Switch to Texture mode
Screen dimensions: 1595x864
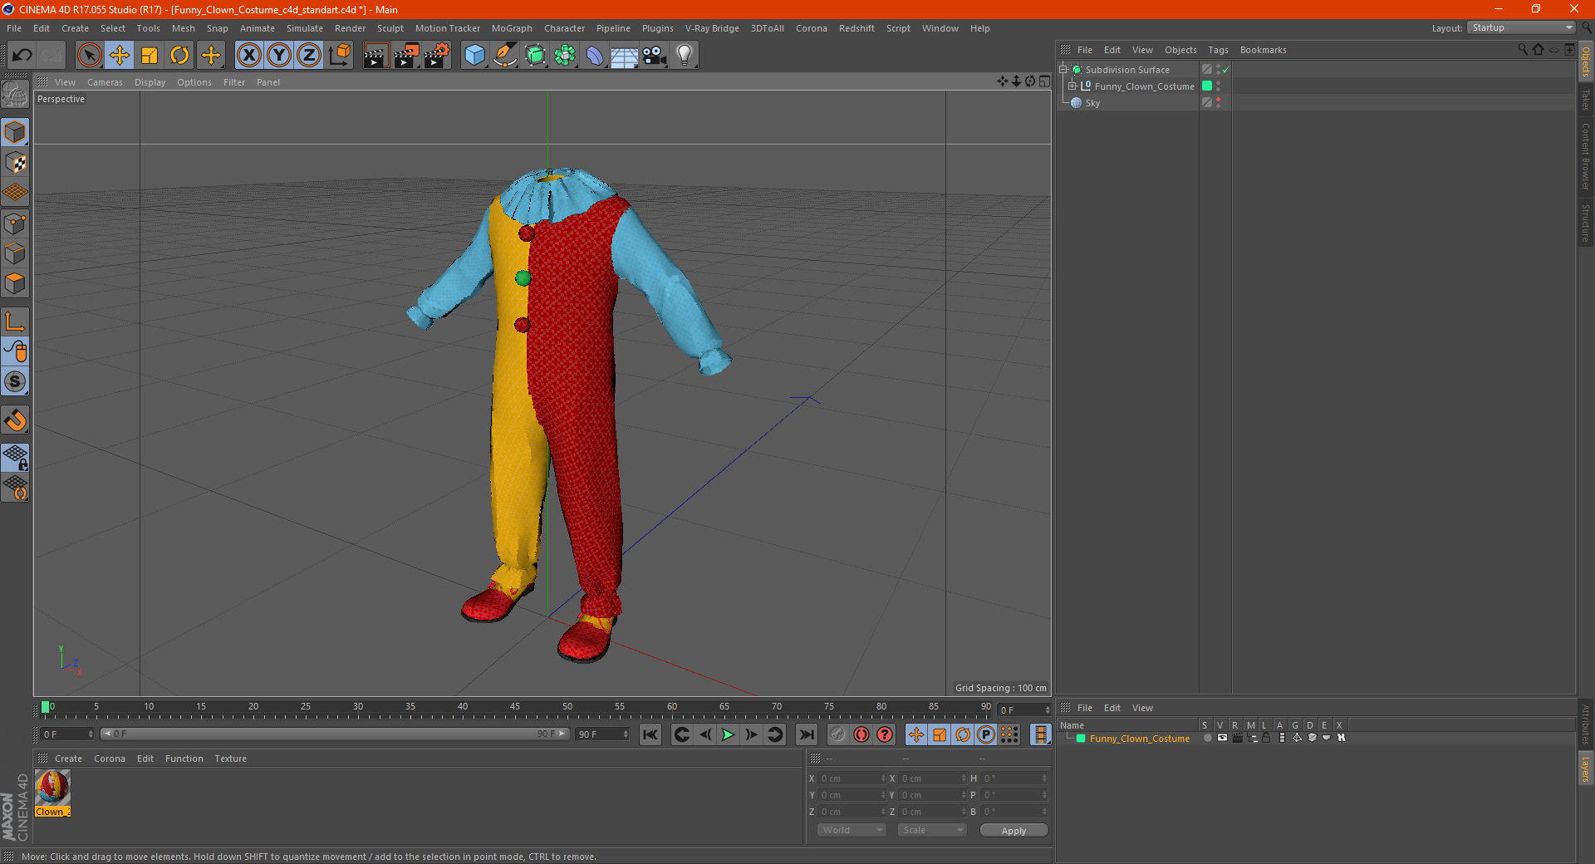point(15,163)
